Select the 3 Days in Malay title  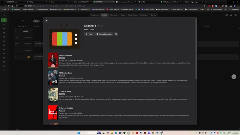click(65, 91)
